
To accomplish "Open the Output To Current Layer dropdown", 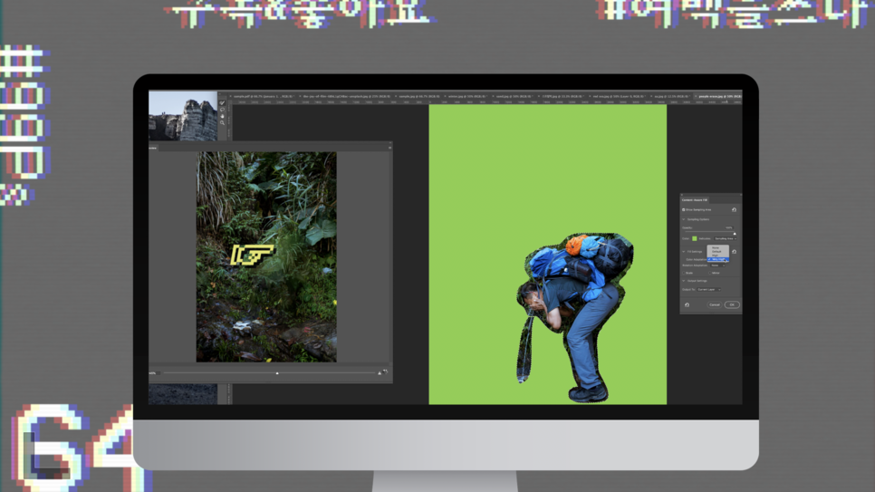I will tap(708, 289).
